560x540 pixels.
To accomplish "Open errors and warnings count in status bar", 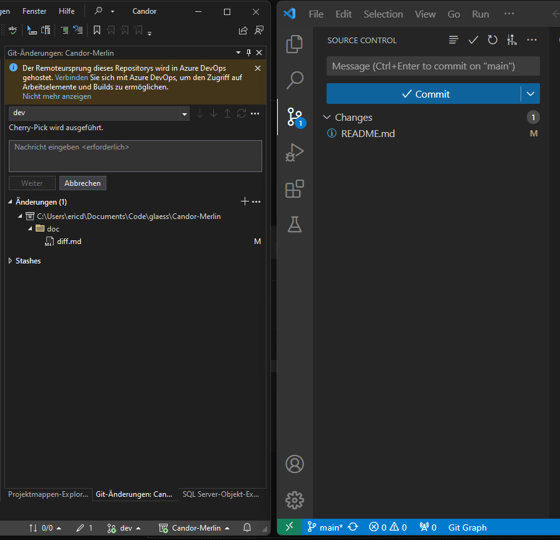I will (x=388, y=527).
